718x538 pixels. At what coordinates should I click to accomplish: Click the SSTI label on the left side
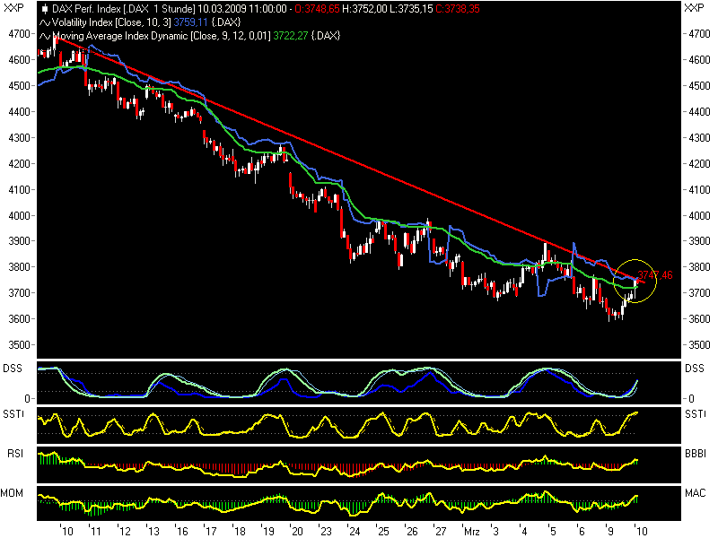[x=13, y=414]
